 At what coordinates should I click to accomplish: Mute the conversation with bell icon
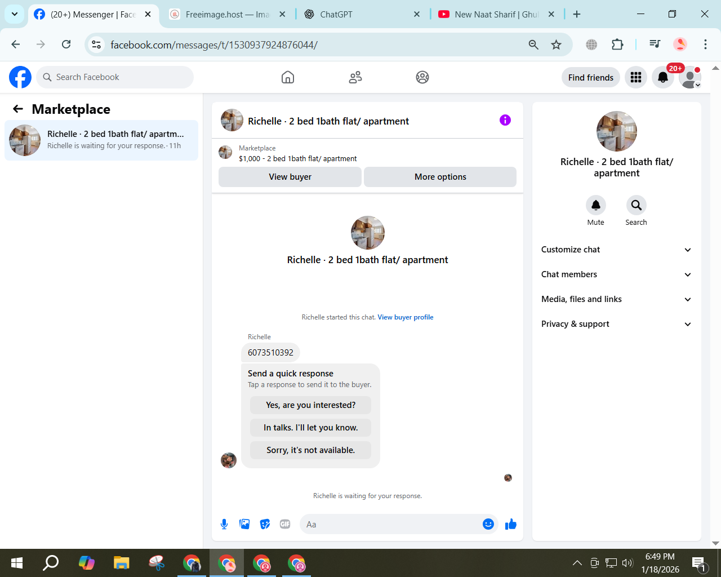[x=596, y=205]
